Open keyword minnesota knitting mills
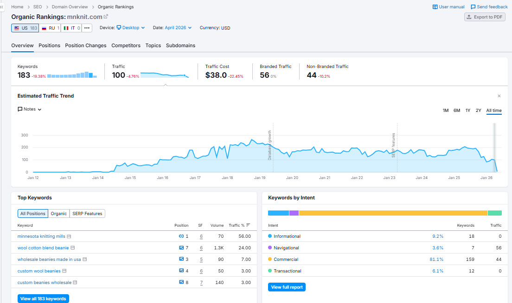 coord(41,236)
